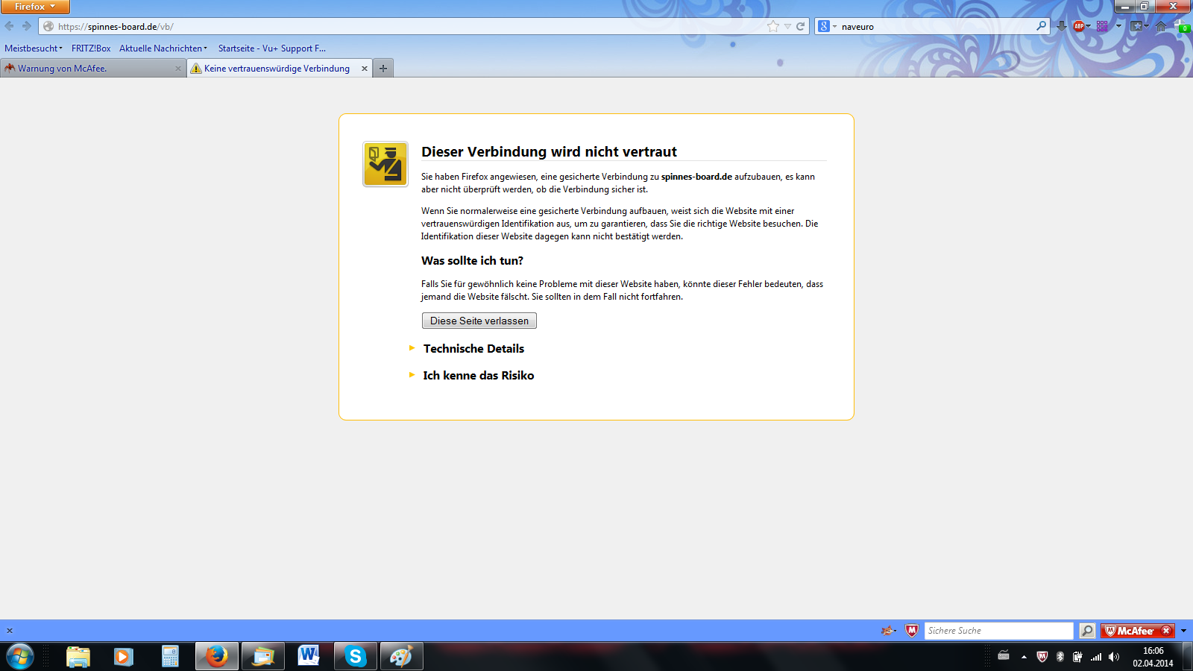Expand the Technische Details section
The width and height of the screenshot is (1193, 671).
[x=473, y=349]
